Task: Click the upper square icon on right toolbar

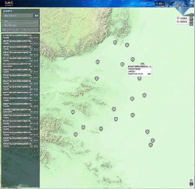Action: click(x=192, y=19)
